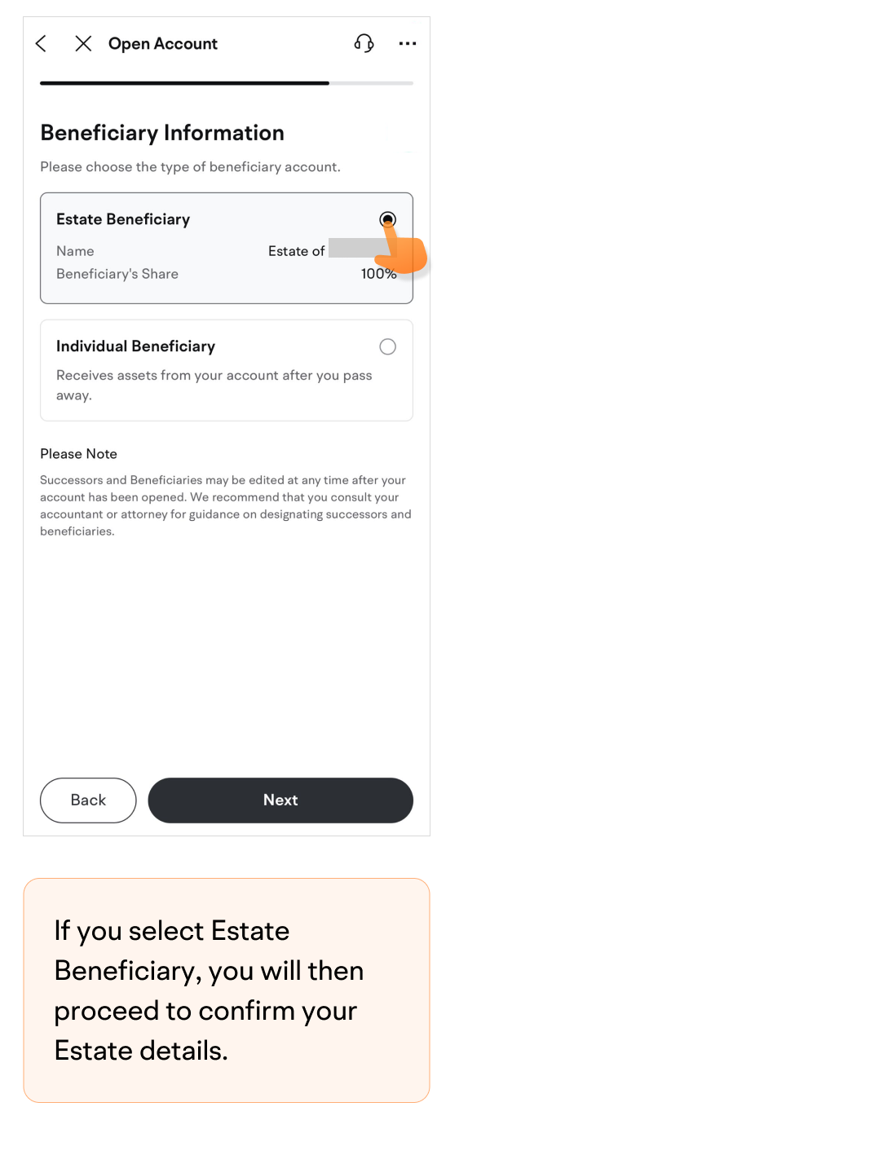Click the Individual Beneficiary card title

[x=135, y=346]
